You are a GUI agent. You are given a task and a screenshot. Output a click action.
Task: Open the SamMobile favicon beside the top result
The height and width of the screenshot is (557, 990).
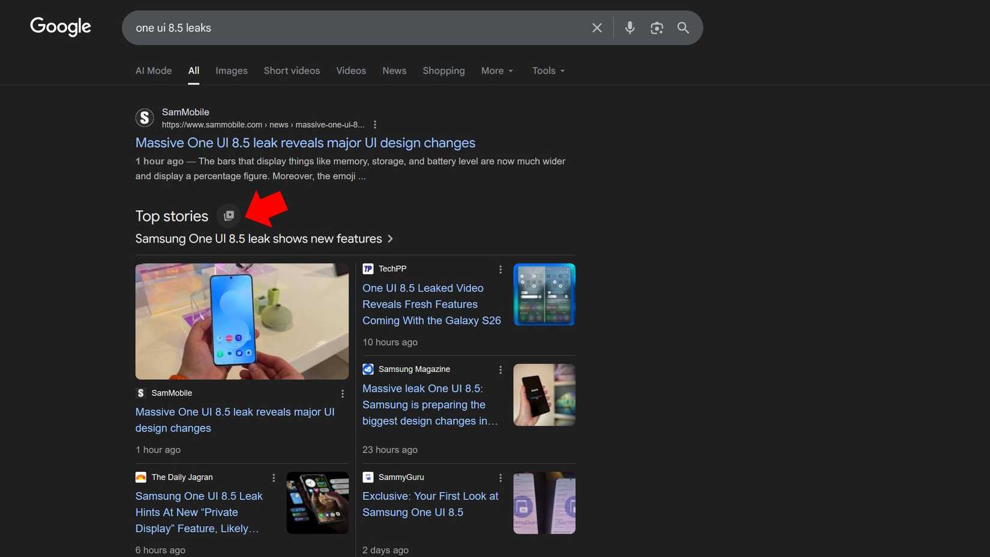[x=145, y=118]
